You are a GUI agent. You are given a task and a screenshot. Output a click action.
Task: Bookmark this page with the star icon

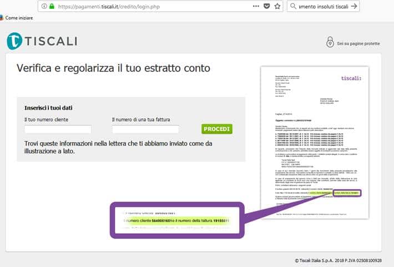[x=277, y=6]
